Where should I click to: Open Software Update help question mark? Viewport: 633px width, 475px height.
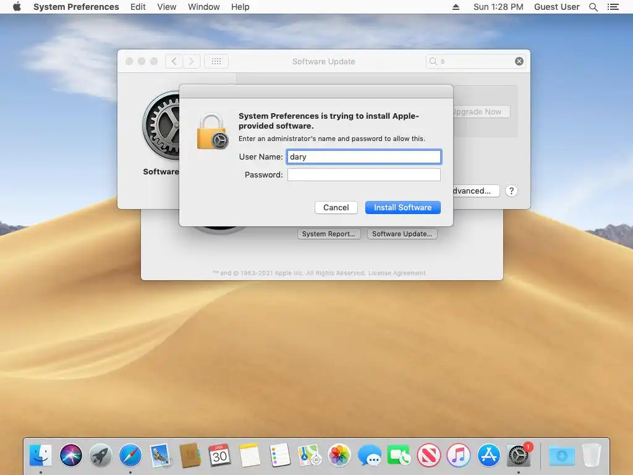[x=511, y=190]
